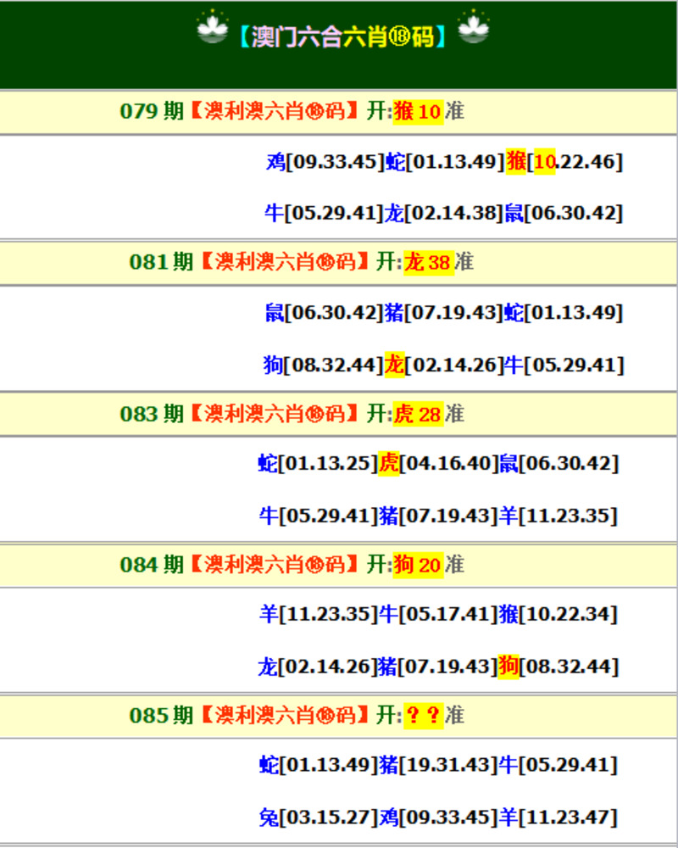Click 猴[10.22.34] in the 084期 section
This screenshot has width=678, height=848.
[x=558, y=614]
